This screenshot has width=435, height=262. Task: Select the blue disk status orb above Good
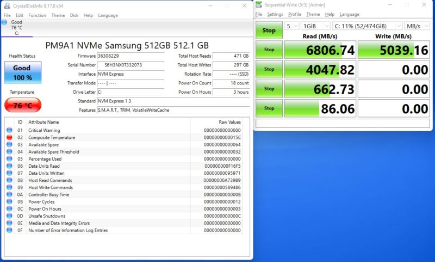click(5, 22)
